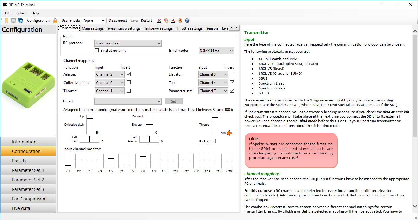Open Parameter set input channel dropdown

pos(213,91)
